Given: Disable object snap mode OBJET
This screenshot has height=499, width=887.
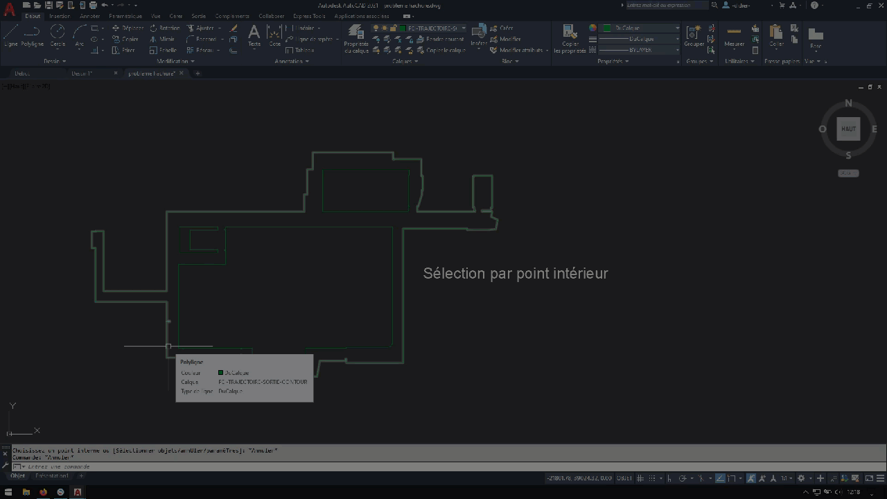Looking at the screenshot, I should [x=624, y=478].
